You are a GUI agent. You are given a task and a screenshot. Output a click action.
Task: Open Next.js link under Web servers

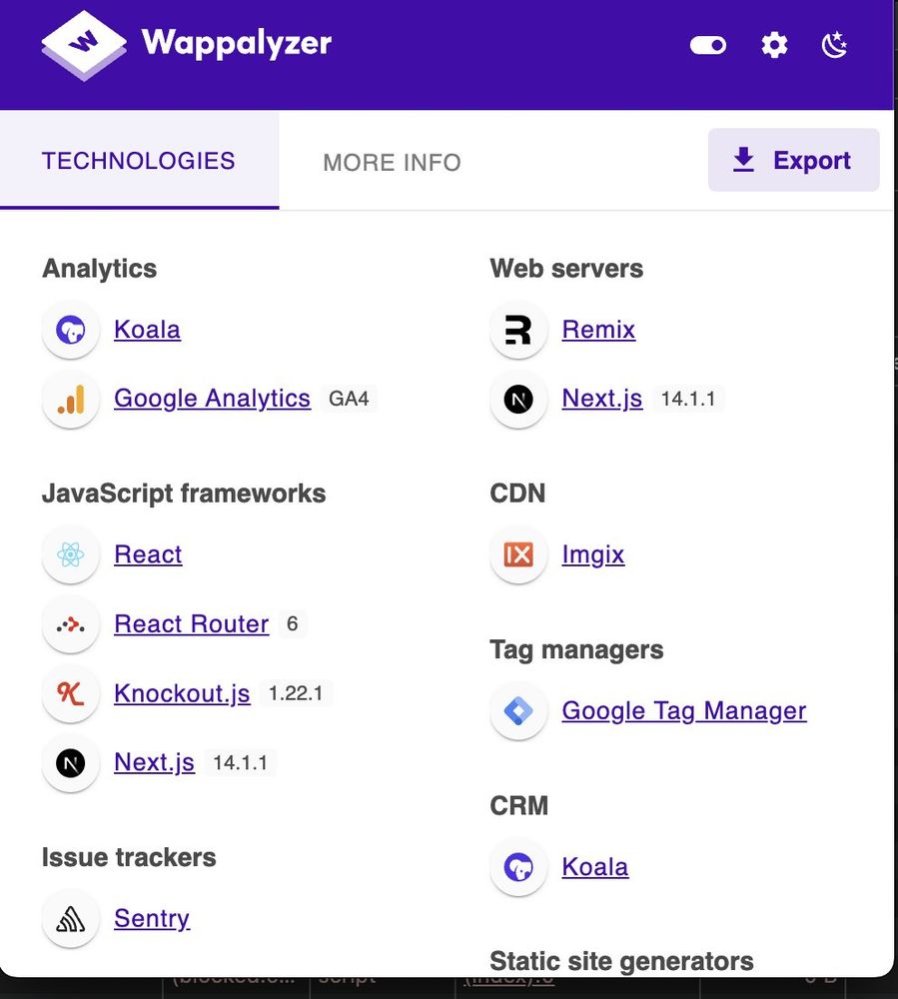(602, 399)
